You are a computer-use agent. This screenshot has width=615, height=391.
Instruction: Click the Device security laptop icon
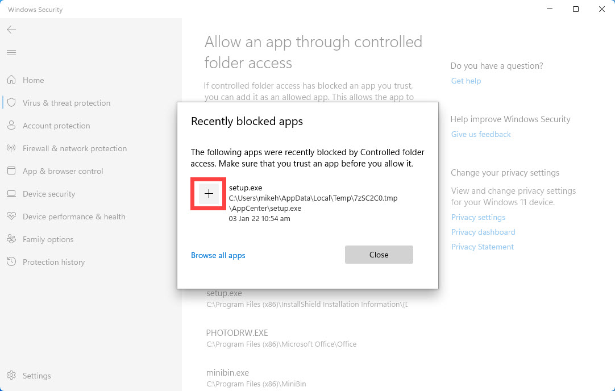click(11, 194)
